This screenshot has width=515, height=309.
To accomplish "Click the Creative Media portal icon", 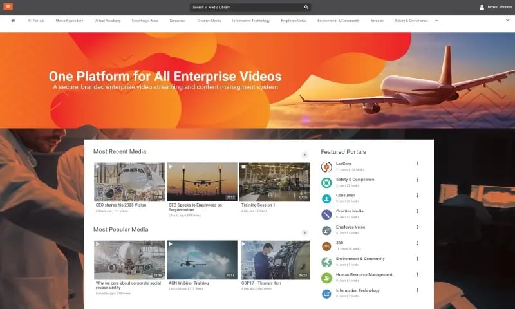I will click(x=326, y=214).
